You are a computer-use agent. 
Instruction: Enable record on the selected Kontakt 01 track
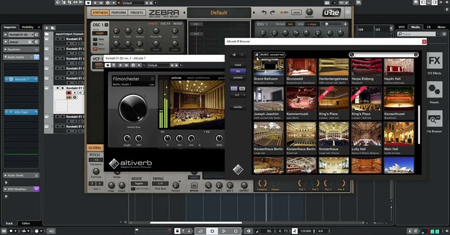point(69,93)
